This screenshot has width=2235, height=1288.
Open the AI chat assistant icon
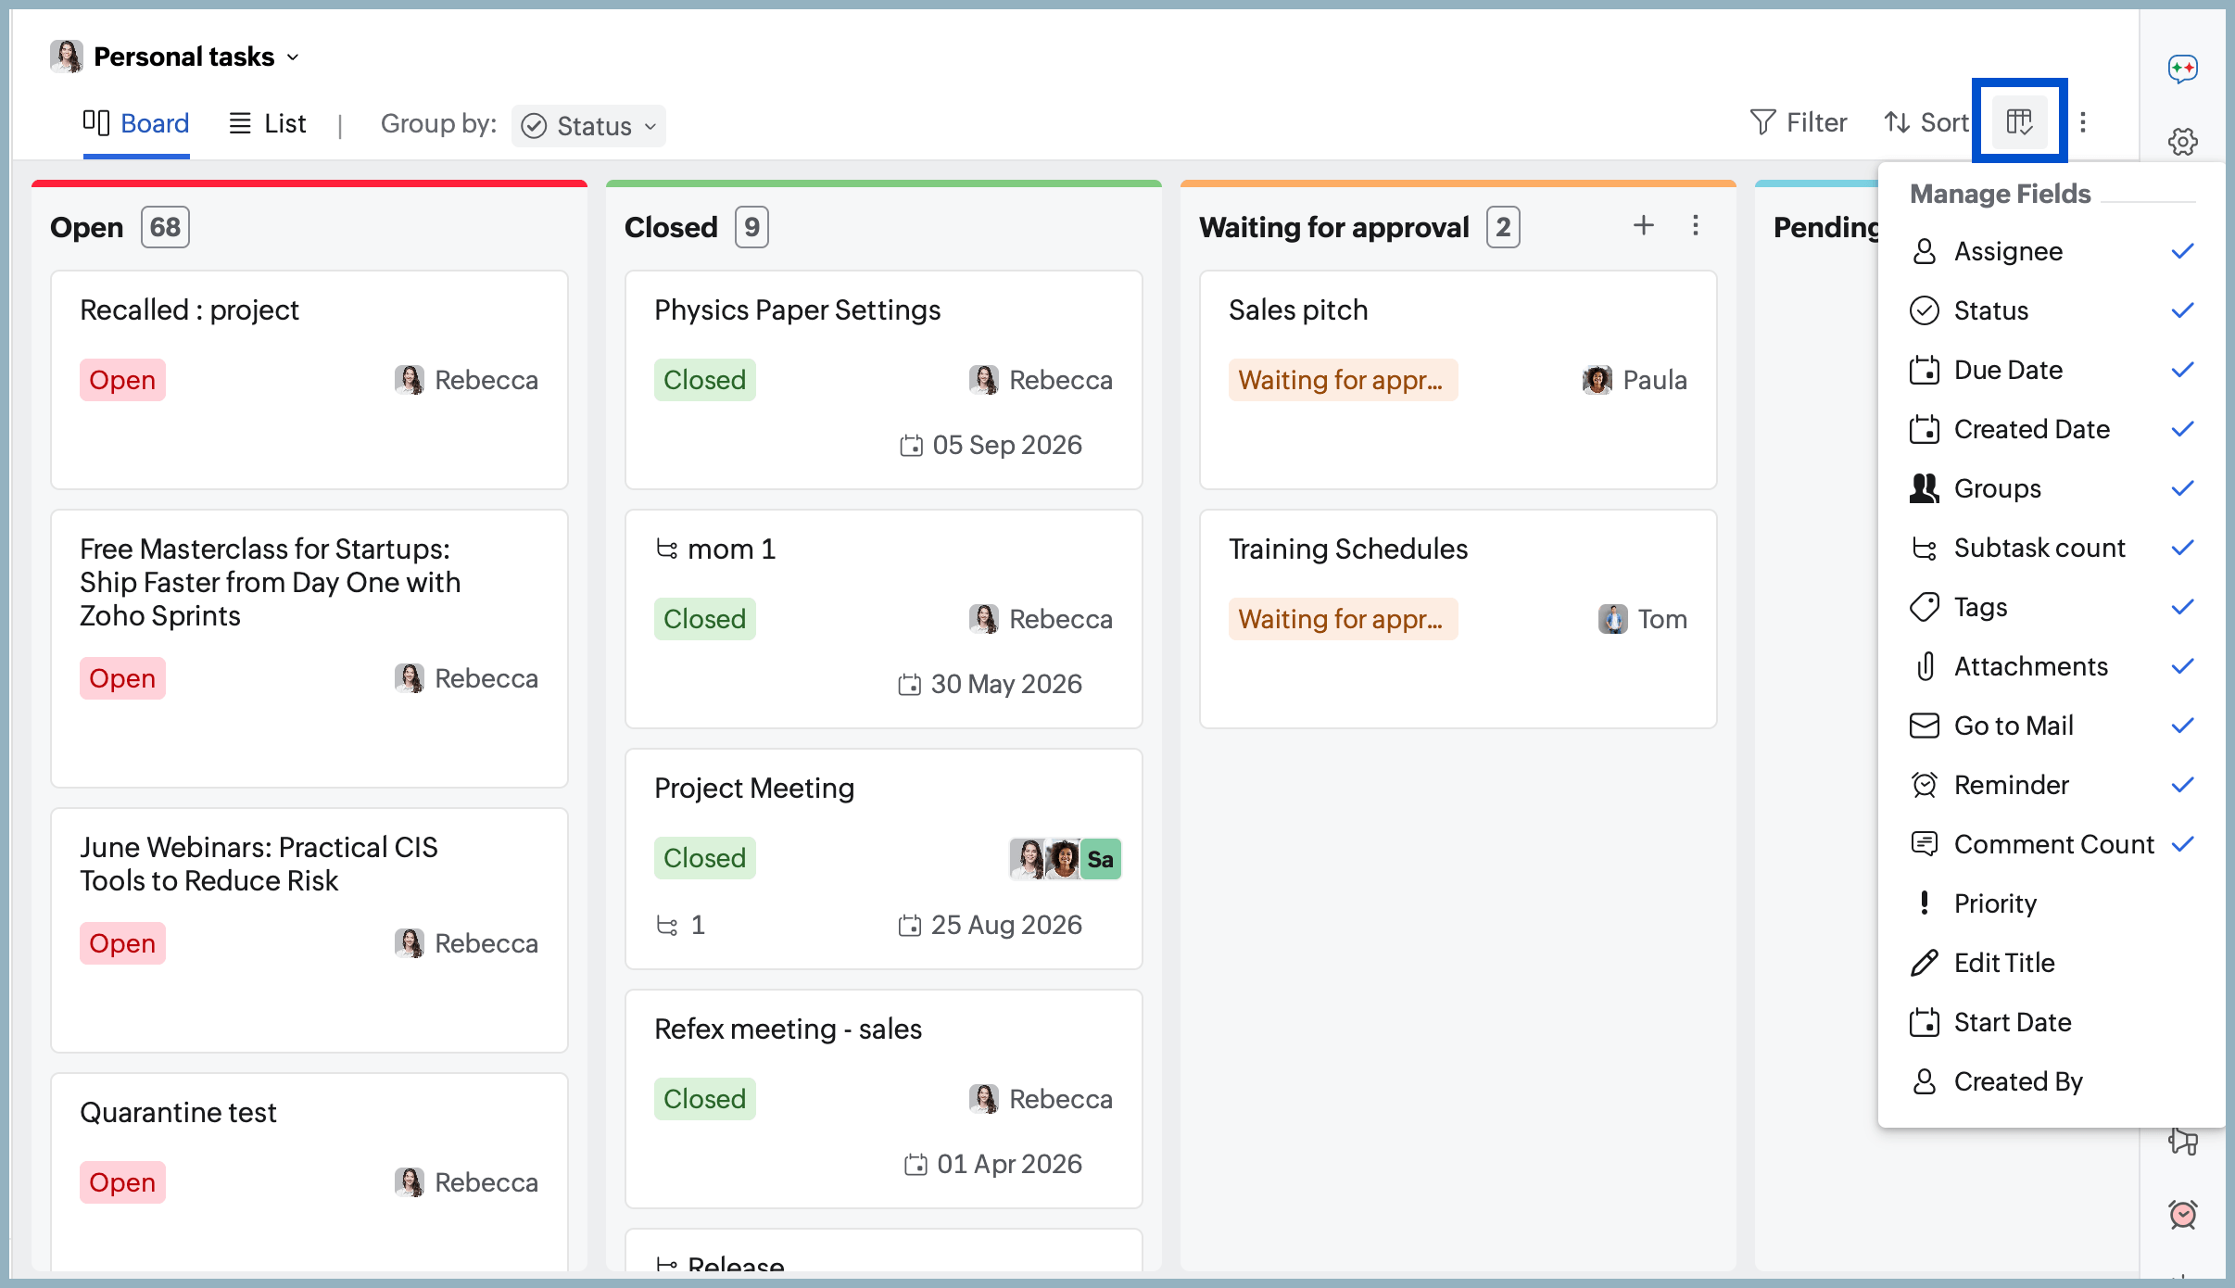[x=2182, y=68]
